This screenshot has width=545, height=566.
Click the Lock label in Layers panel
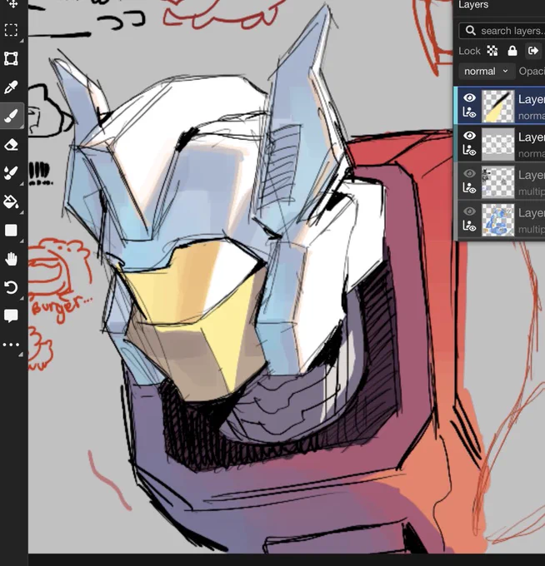tap(469, 51)
